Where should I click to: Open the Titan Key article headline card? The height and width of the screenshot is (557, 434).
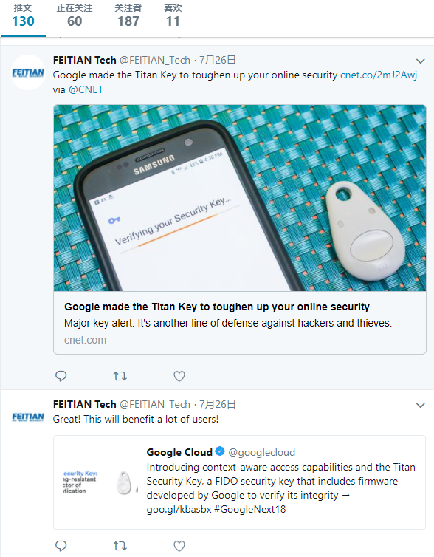click(x=240, y=323)
